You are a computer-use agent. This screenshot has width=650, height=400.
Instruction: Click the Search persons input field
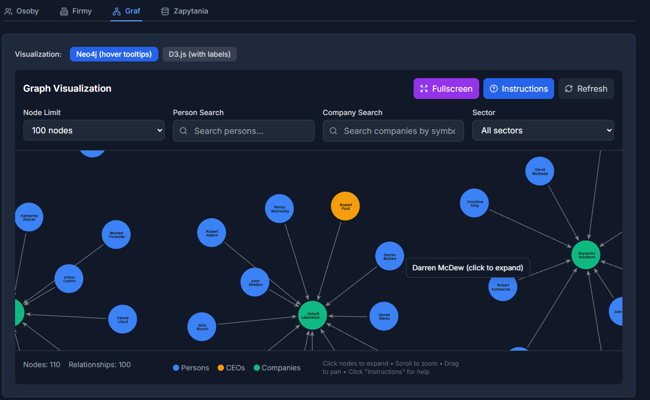(x=244, y=131)
